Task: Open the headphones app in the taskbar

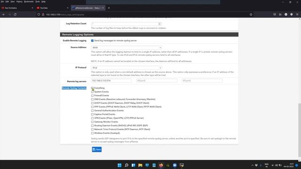Action: point(168,165)
